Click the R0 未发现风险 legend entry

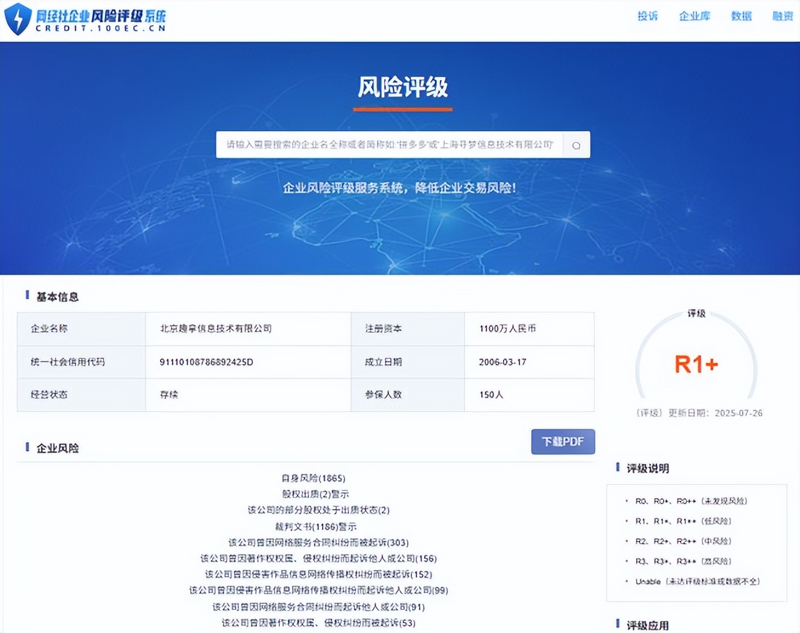(x=691, y=501)
